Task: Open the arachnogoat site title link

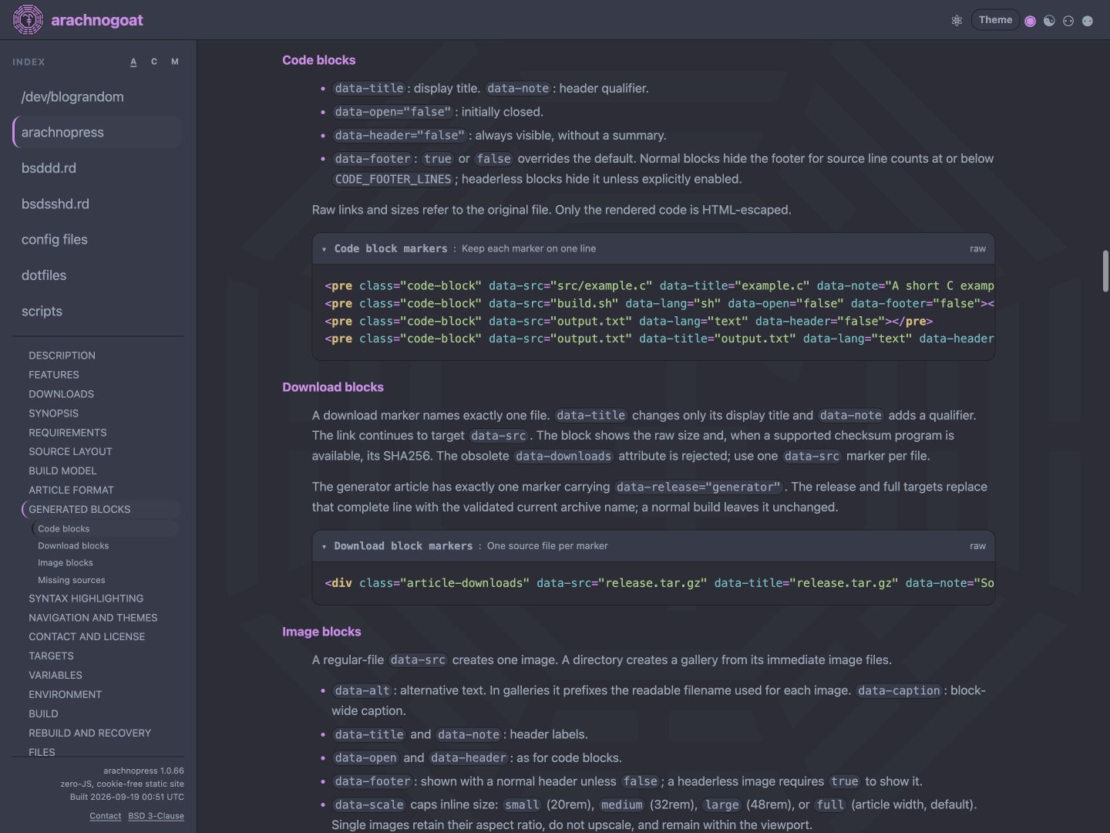Action: [97, 20]
